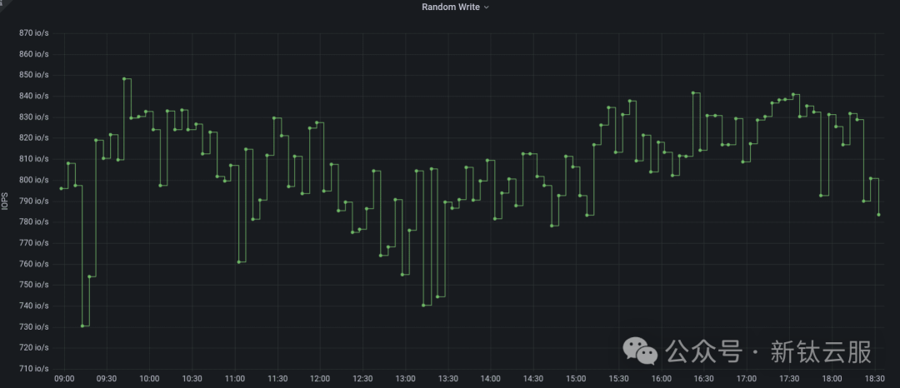Select the last data point near 783 io/s
This screenshot has height=388, width=900.
879,215
